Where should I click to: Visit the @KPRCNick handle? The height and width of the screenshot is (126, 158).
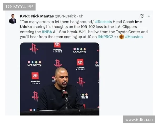[x=65, y=16]
